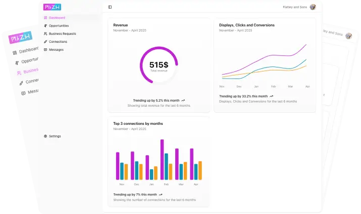Click the teal Nov bar in connections chart
Image resolution: width=361 pixels, height=214 pixels.
122,171
